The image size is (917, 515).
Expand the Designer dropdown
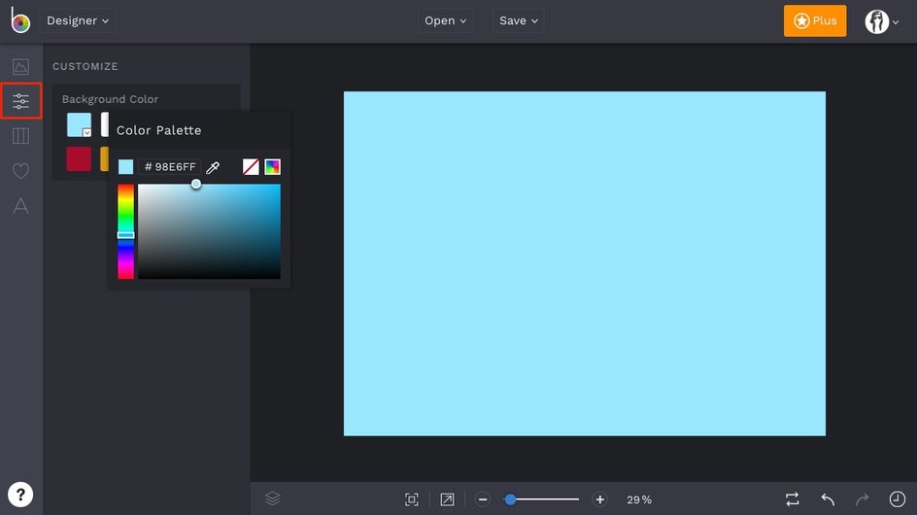78,20
